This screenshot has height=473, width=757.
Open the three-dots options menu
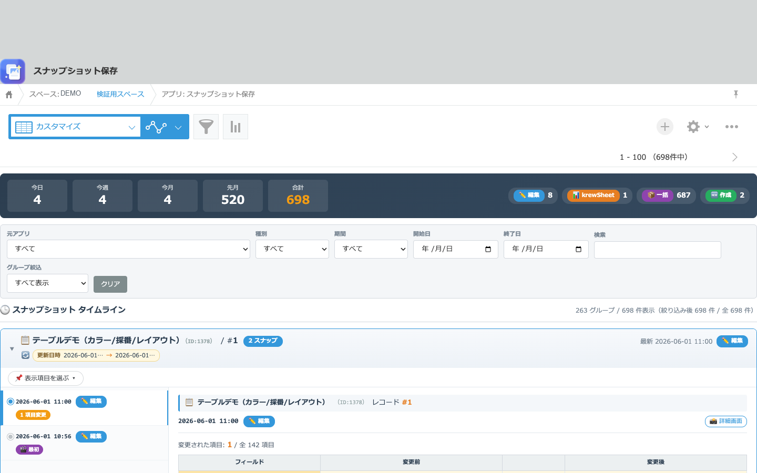click(x=732, y=127)
